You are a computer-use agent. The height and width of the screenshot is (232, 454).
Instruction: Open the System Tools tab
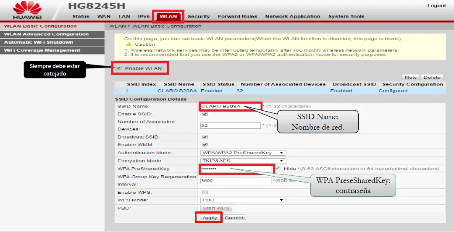click(346, 16)
